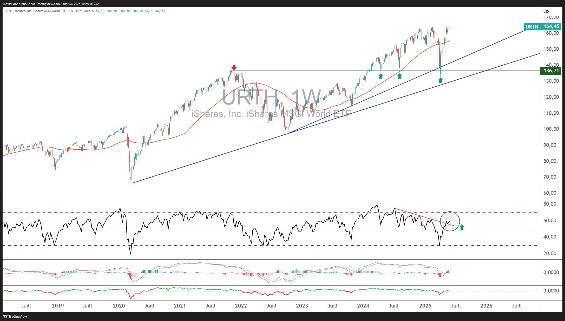Click the 80,00 label on RSI pane axis
Image resolution: width=565 pixels, height=321 pixels.
coord(550,204)
